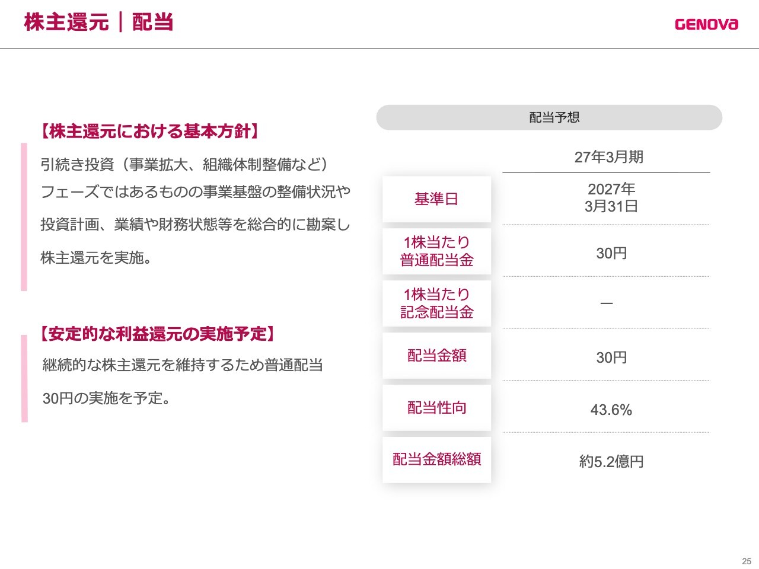This screenshot has height=569, width=759.
Task: Click the 約5.2億円 total value
Action: click(611, 462)
